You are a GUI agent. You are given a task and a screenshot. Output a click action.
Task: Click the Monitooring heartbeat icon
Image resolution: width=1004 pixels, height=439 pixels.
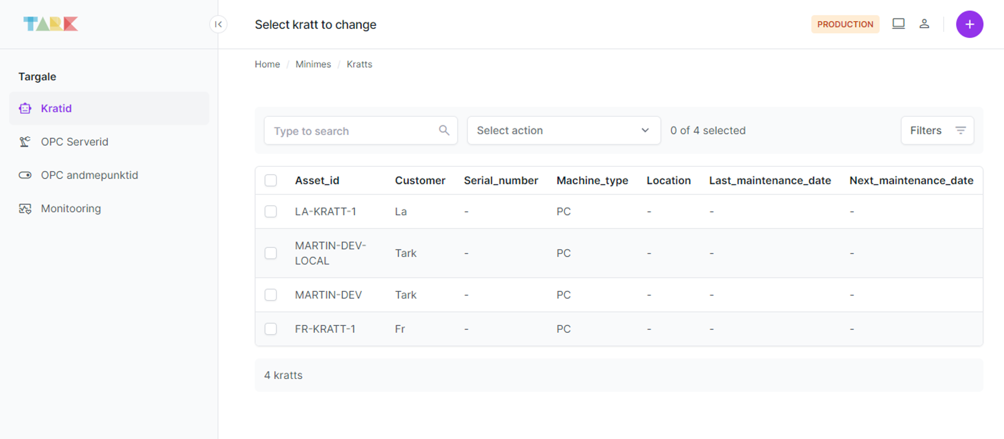tap(25, 209)
